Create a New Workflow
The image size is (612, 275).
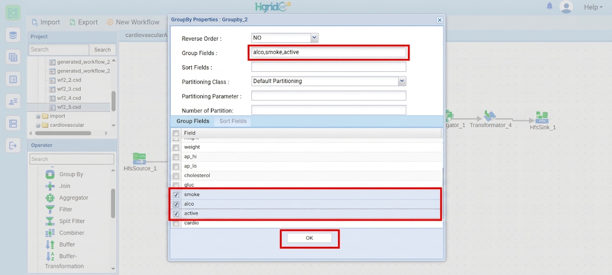133,22
